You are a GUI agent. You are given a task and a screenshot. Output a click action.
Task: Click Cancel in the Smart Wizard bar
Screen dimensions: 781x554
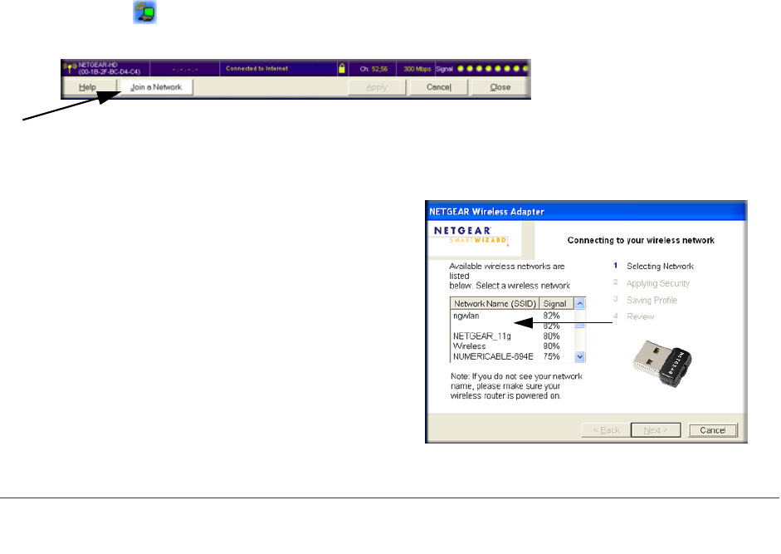click(x=439, y=87)
